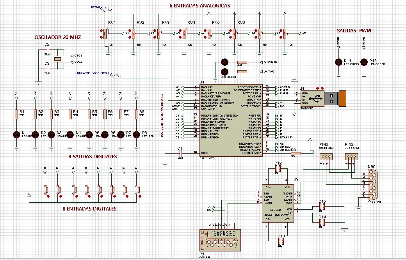Screen dimensions: 406x260
Task: Click the J1 USB connector symbol
Action: pos(323,98)
